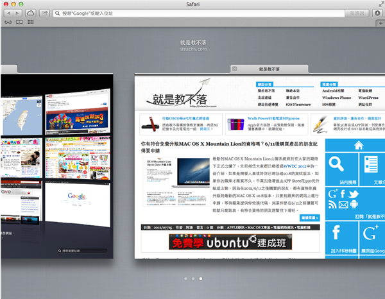Viewport: 385px width, 299px height.
Task: Click the large Google+ circle tile
Action: [372, 238]
